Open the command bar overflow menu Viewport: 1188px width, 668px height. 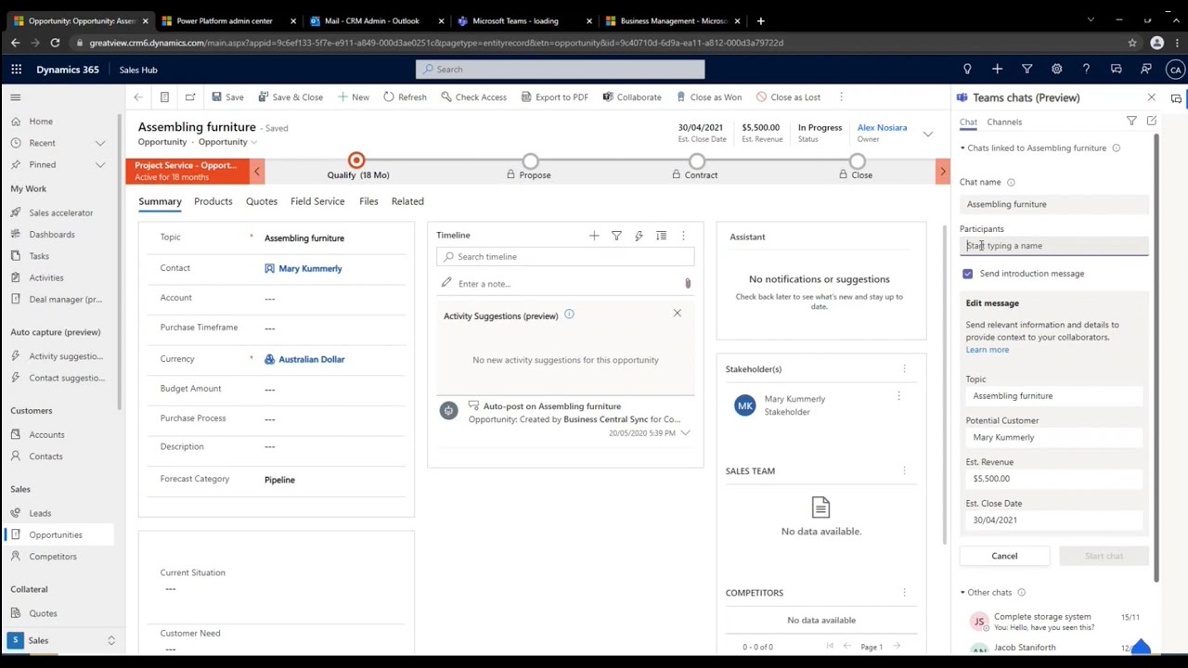pyautogui.click(x=841, y=97)
